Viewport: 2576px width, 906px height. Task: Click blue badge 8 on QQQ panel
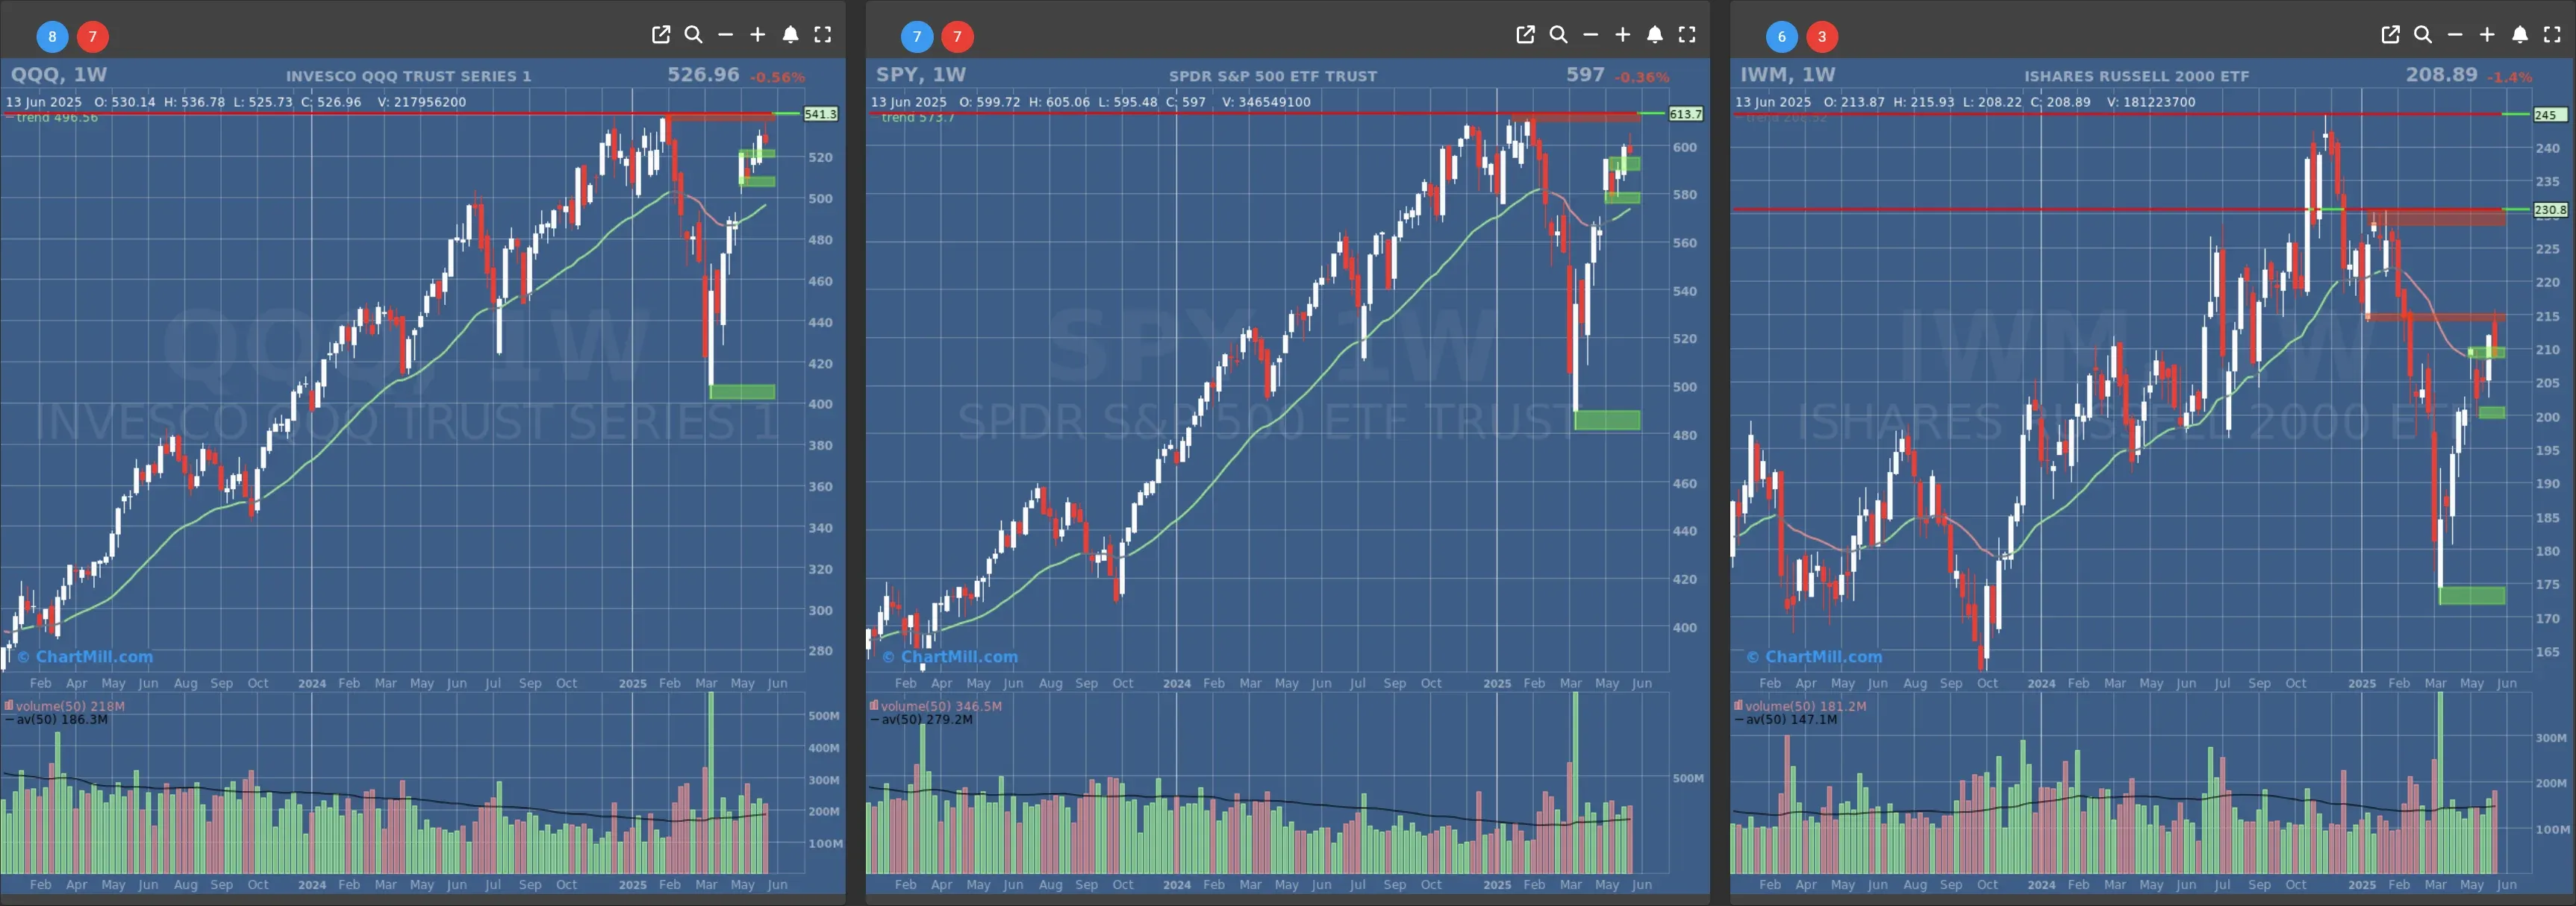tap(52, 37)
